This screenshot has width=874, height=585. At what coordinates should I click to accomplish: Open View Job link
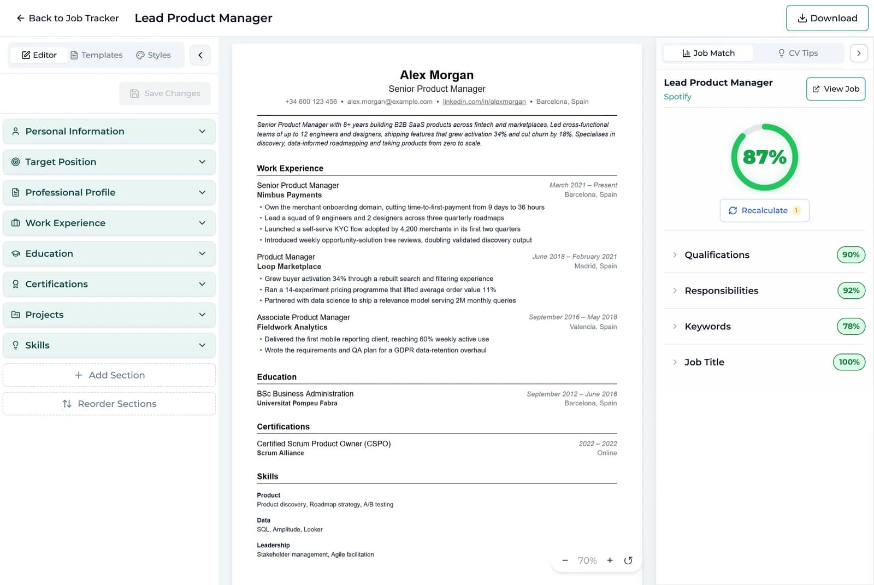836,89
